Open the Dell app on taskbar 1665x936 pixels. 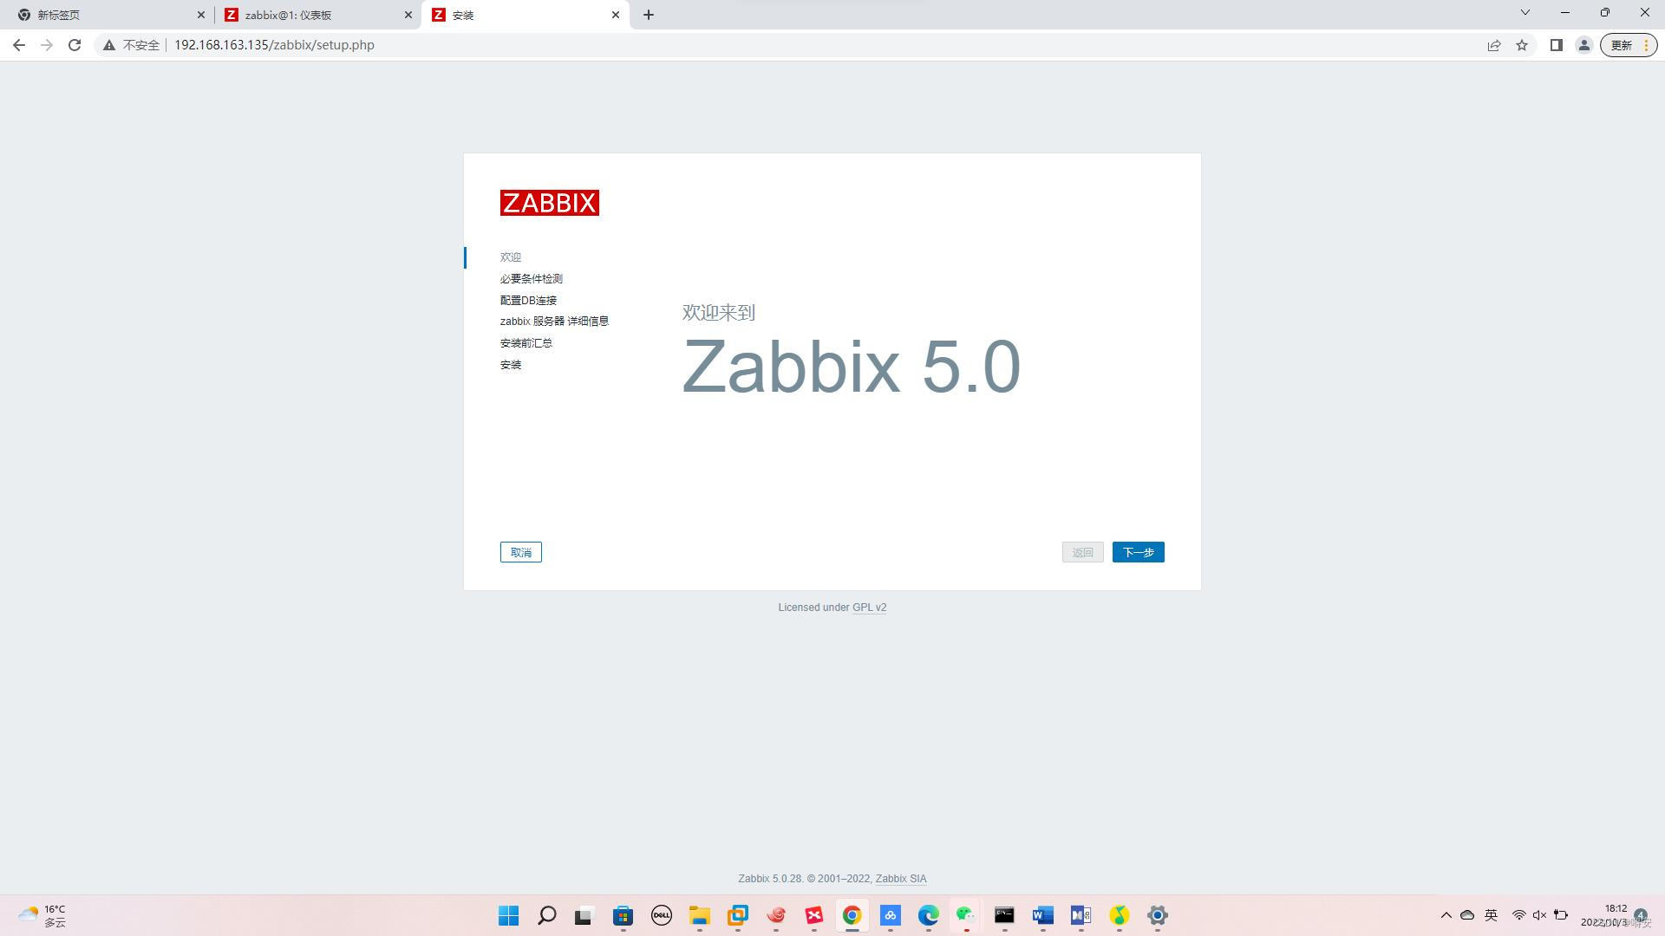point(662,915)
